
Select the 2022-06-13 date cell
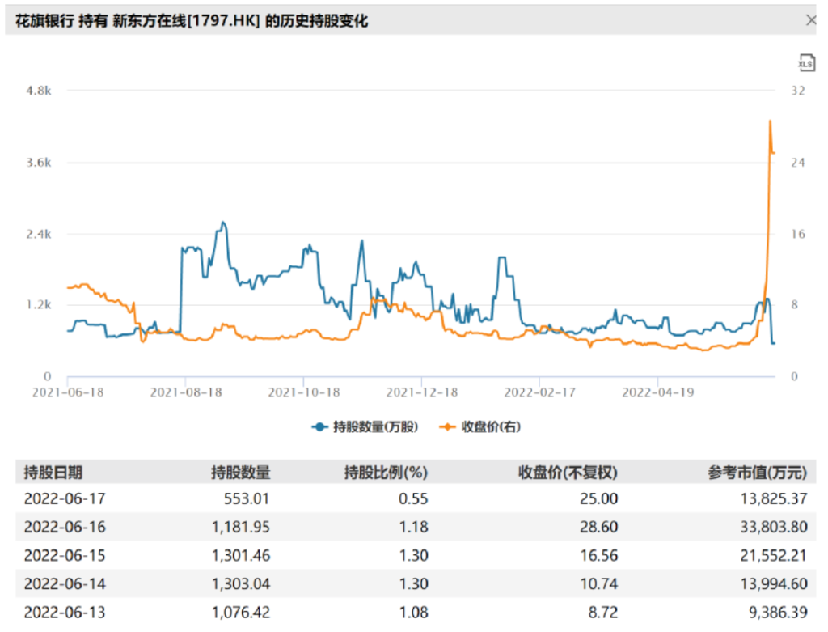(x=65, y=613)
